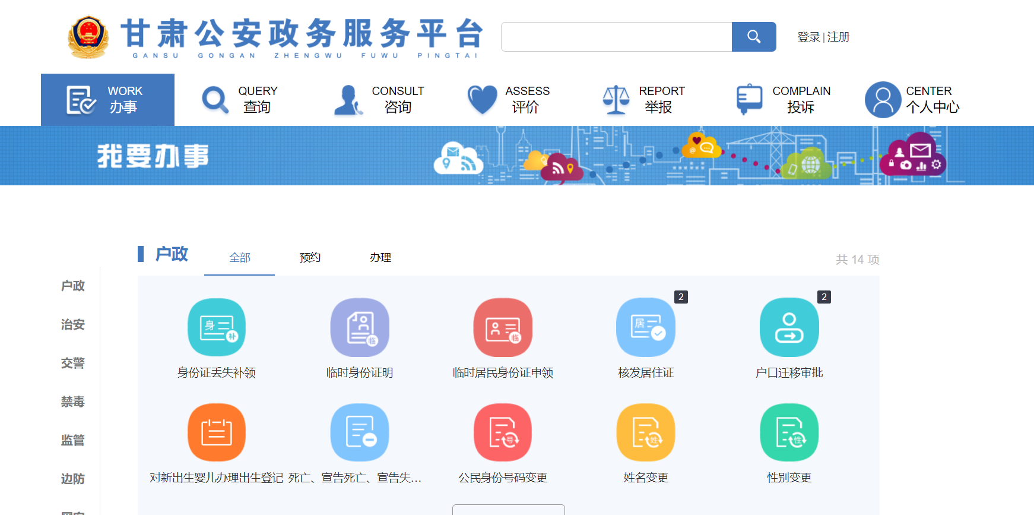Click the 身份证丢失补领 service icon
The height and width of the screenshot is (515, 1034).
click(217, 327)
